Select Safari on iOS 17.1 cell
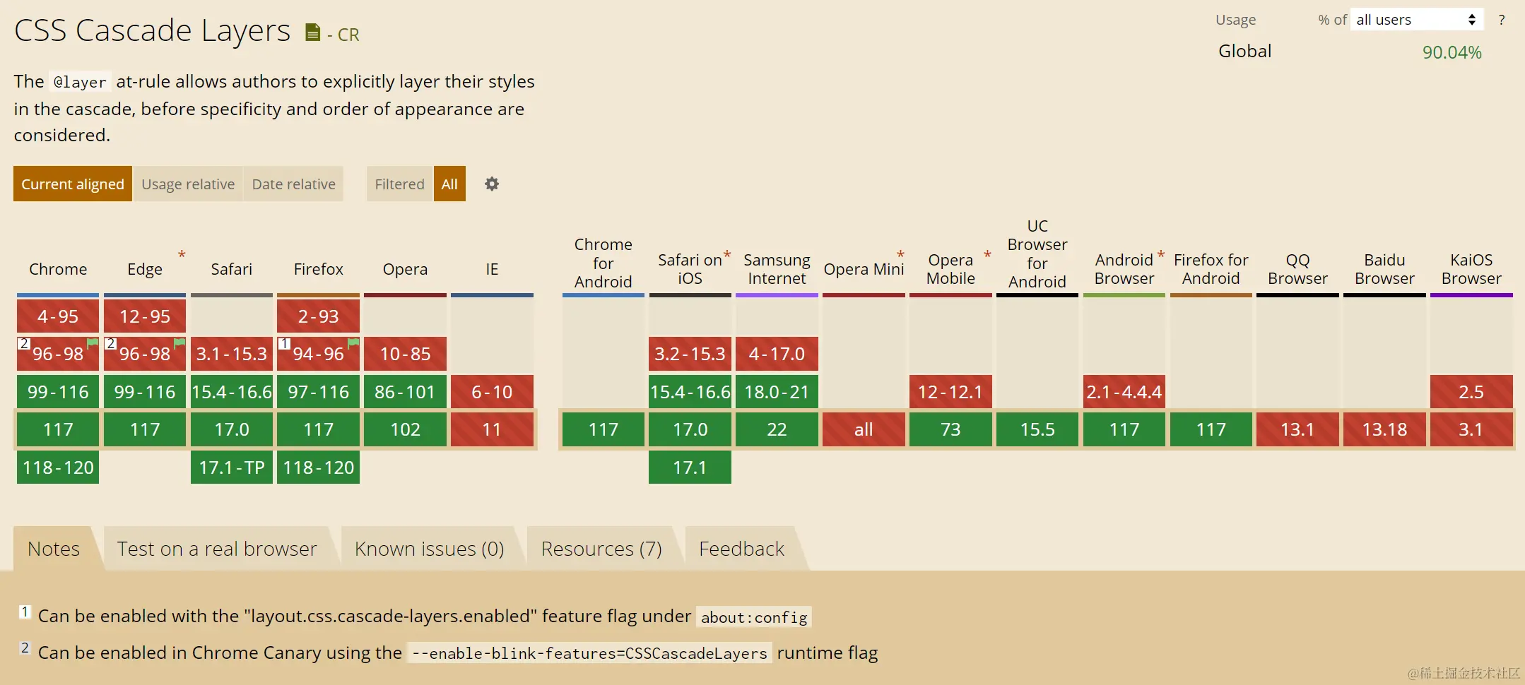The height and width of the screenshot is (685, 1525). click(x=690, y=467)
